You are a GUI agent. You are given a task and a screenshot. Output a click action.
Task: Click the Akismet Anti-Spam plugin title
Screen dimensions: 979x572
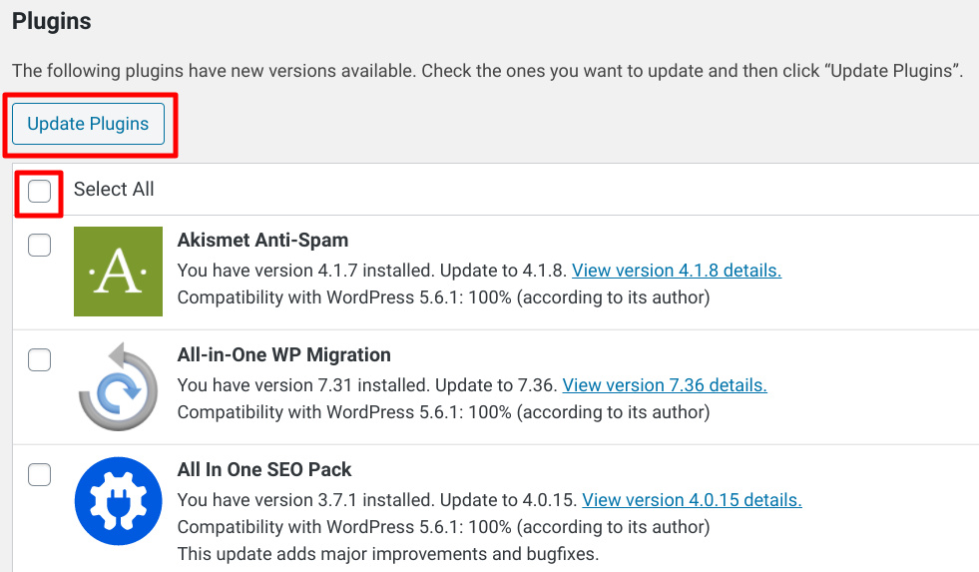click(x=262, y=240)
